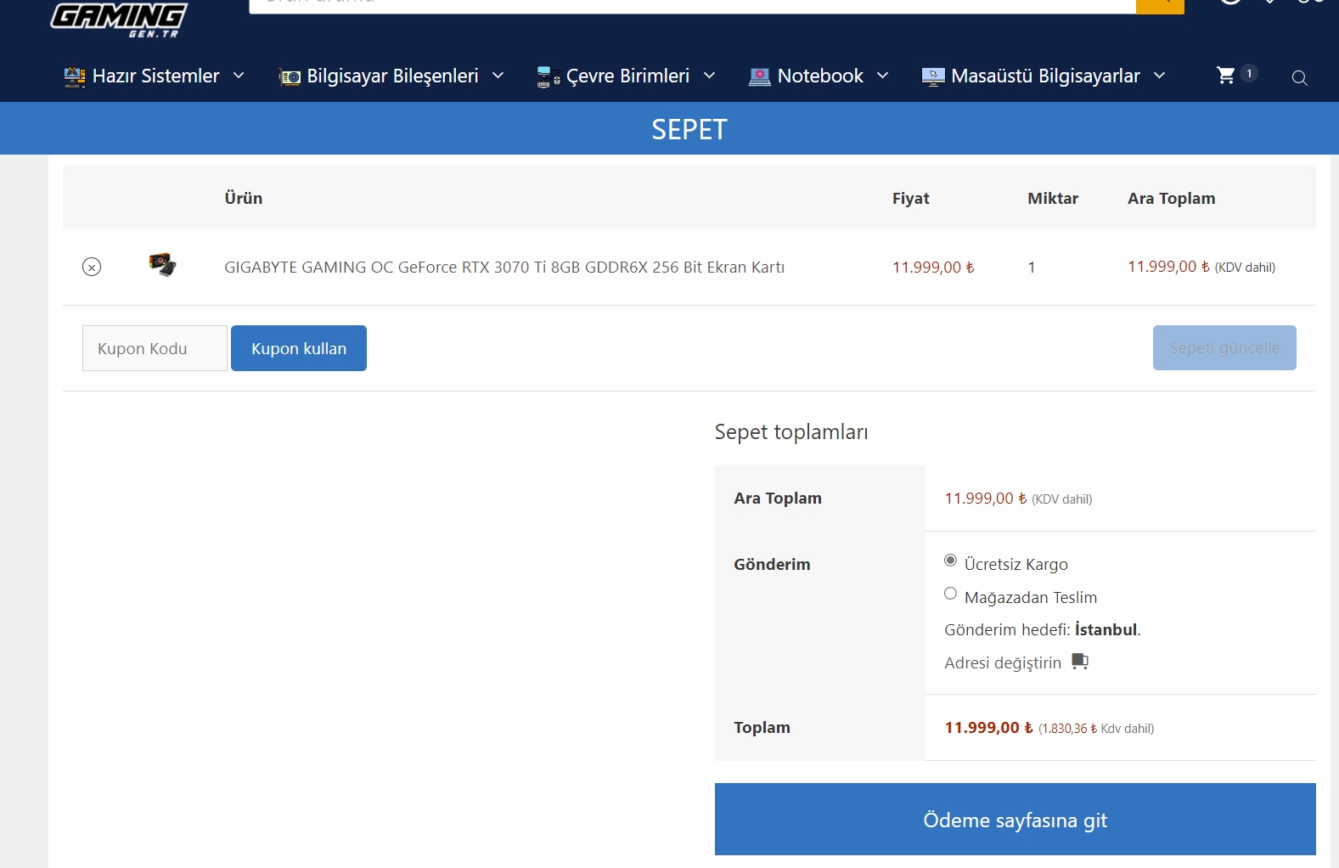Click the magnifier search icon in navigation
This screenshot has width=1339, height=868.
click(x=1299, y=78)
